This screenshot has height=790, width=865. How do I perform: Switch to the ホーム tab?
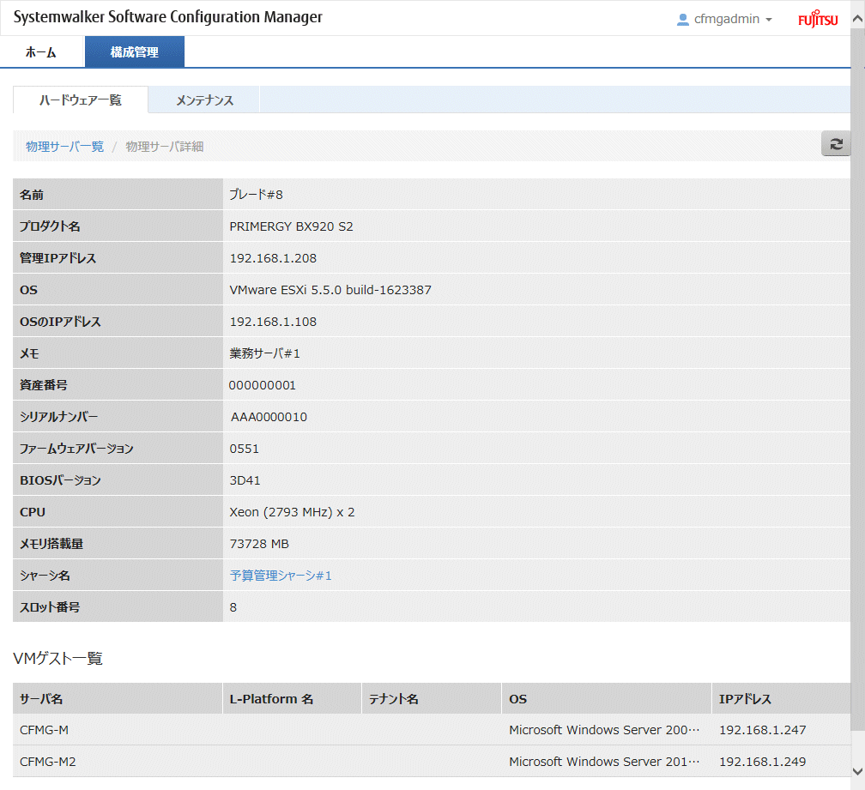coord(41,52)
